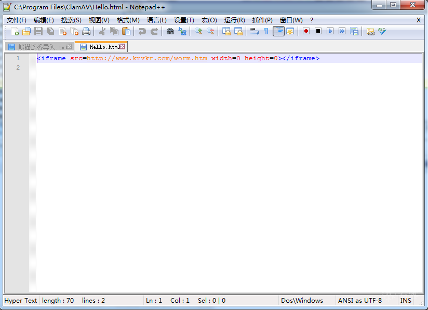Click line number 2 in the margin

[x=18, y=68]
